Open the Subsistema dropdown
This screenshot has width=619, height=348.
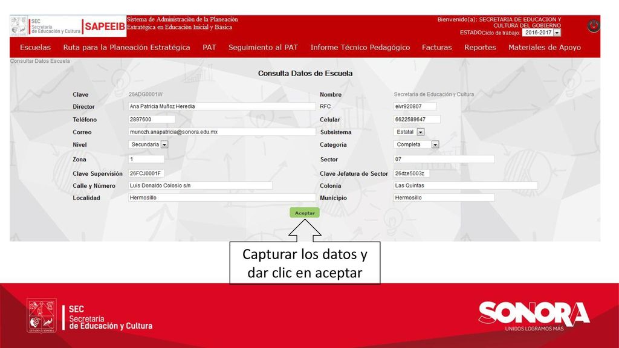(x=409, y=132)
